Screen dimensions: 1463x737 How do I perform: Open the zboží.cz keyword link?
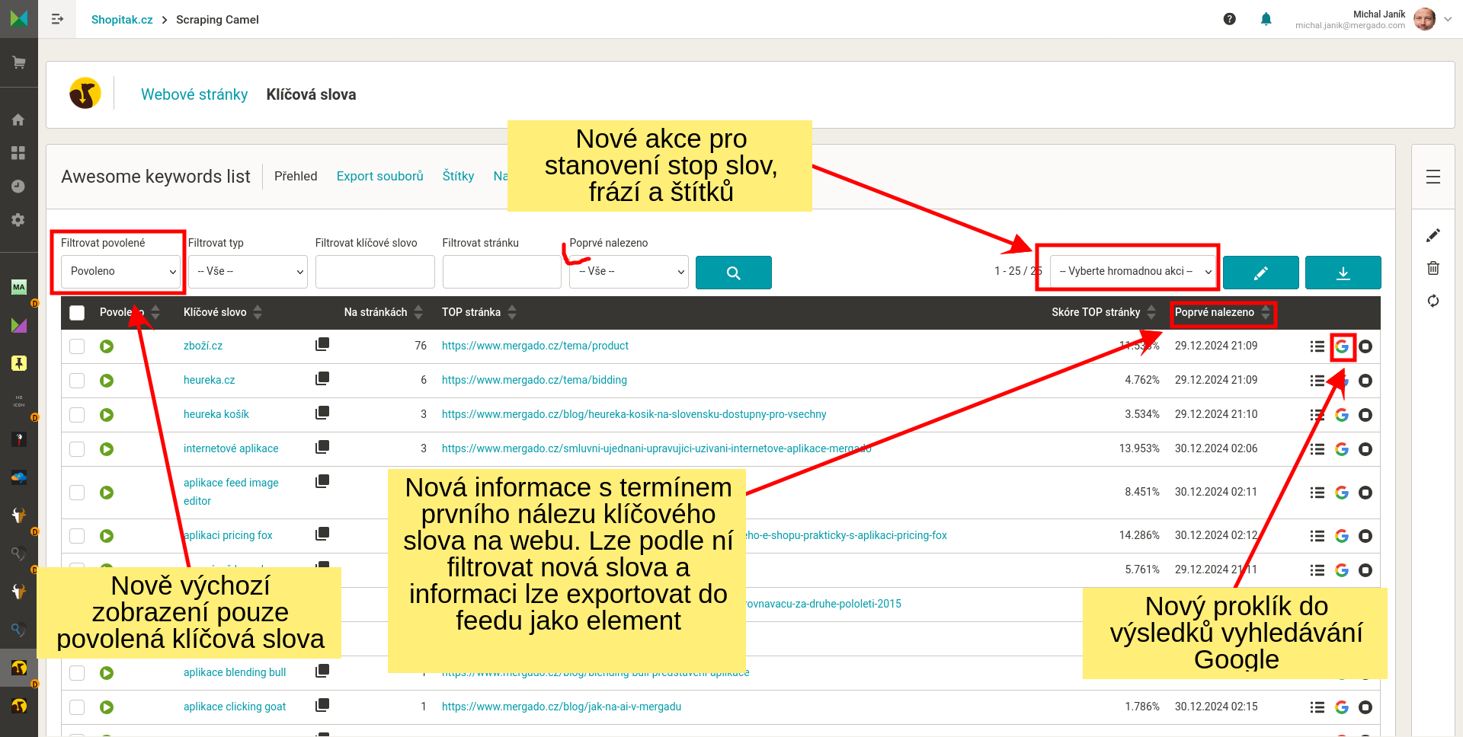coord(203,346)
